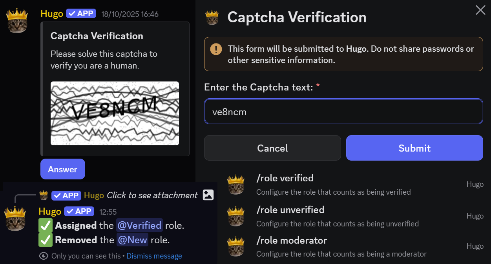Select the '/role unverified' command
The image size is (491, 264).
[290, 210]
